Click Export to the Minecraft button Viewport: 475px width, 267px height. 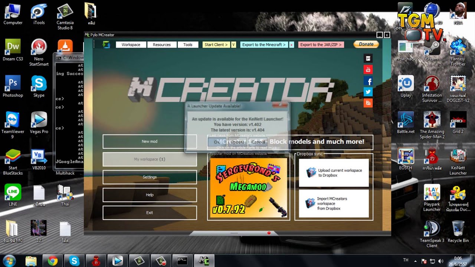[x=264, y=45]
